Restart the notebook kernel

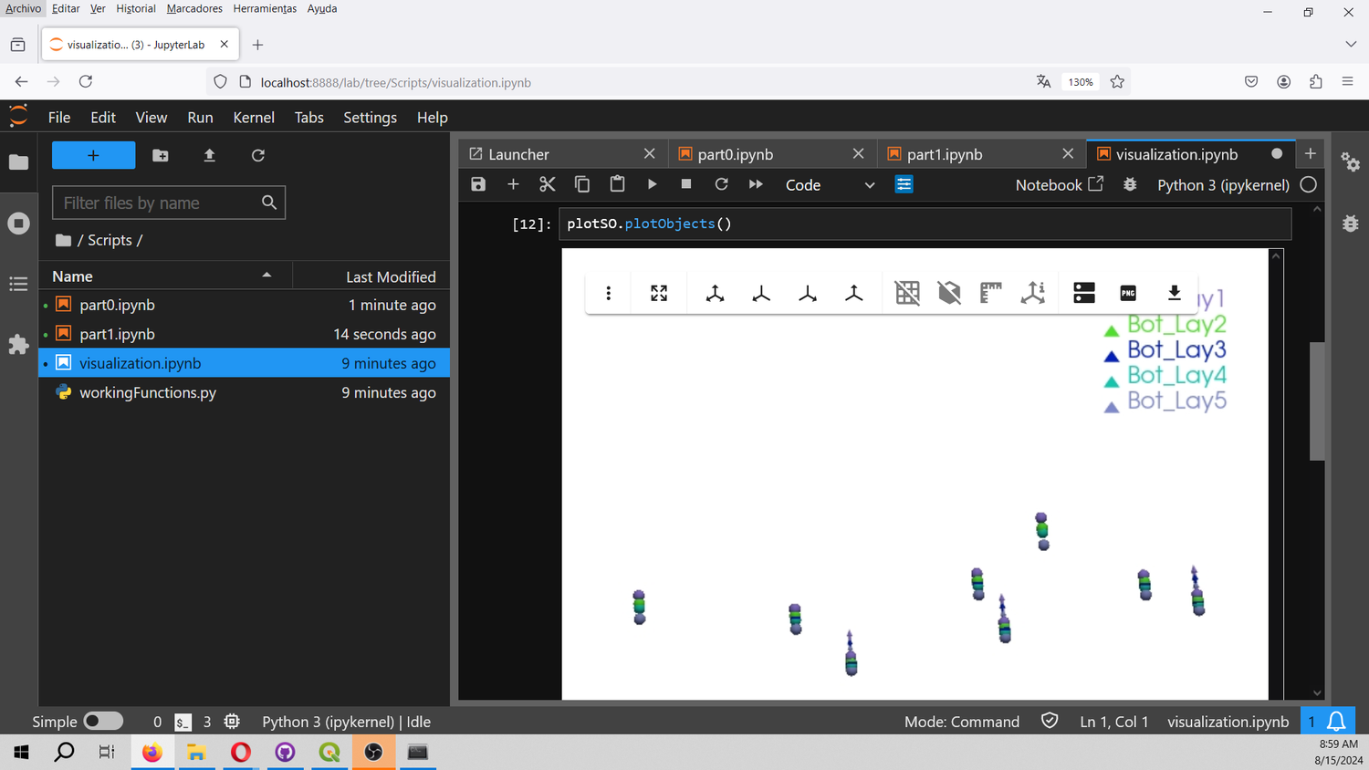721,183
